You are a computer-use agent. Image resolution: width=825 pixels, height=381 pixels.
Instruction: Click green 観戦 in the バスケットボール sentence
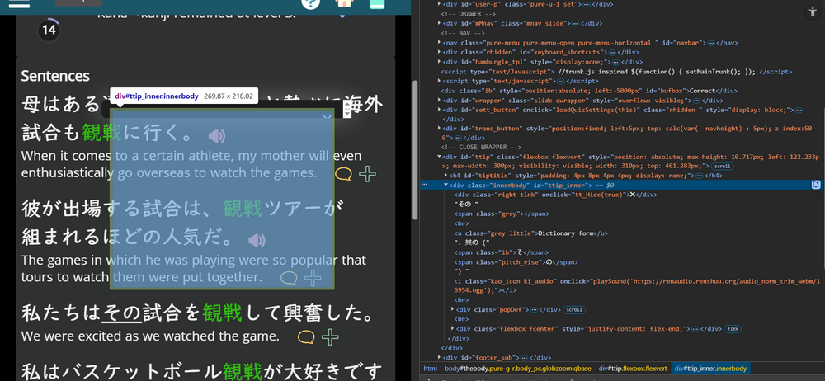click(x=242, y=372)
